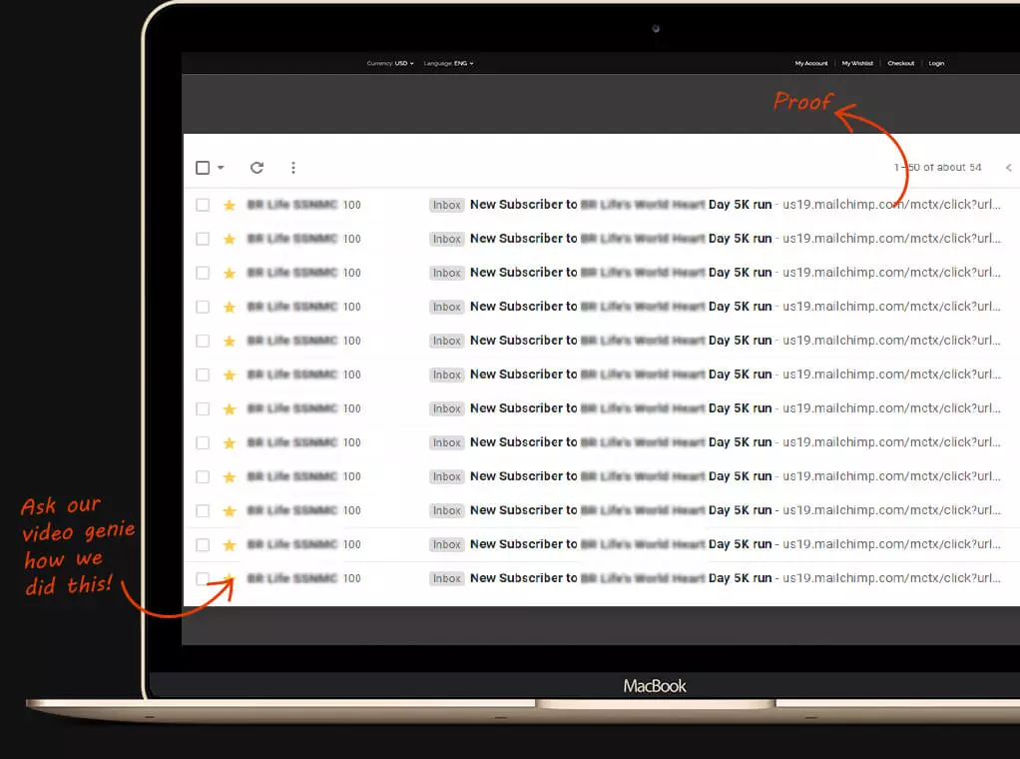Screen dimensions: 1020x759
Task: Unstar the first email in the list
Action: [229, 206]
